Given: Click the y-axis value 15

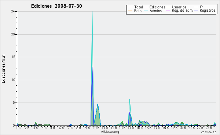Looking at the screenshot, I should coord(13,57).
